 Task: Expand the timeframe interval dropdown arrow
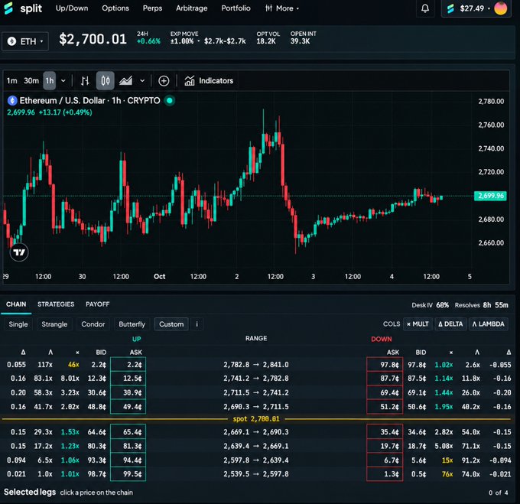tap(63, 80)
